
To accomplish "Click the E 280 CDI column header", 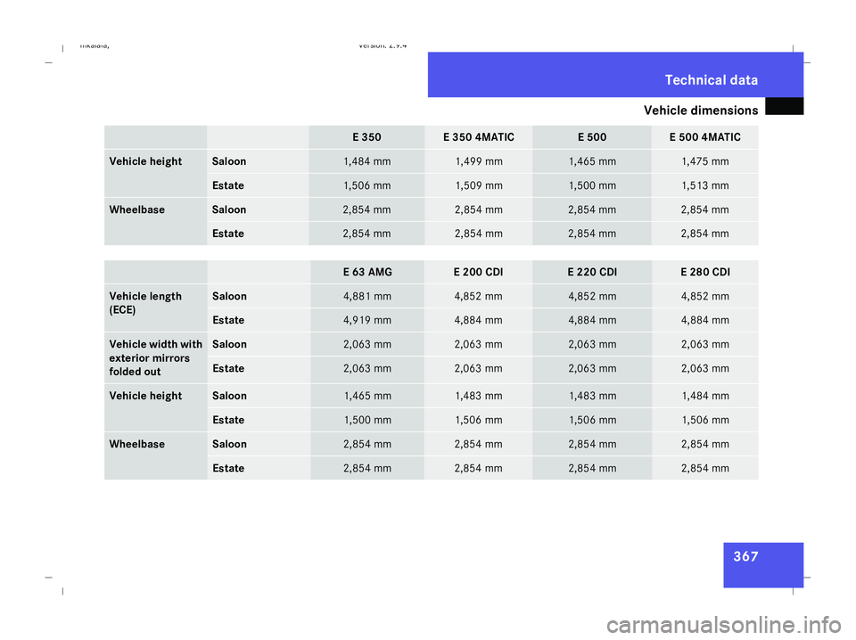I will point(704,272).
